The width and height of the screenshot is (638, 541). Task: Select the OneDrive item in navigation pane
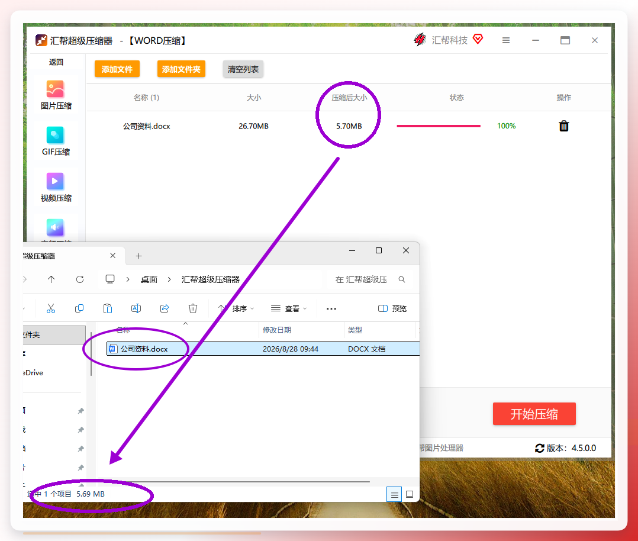34,373
